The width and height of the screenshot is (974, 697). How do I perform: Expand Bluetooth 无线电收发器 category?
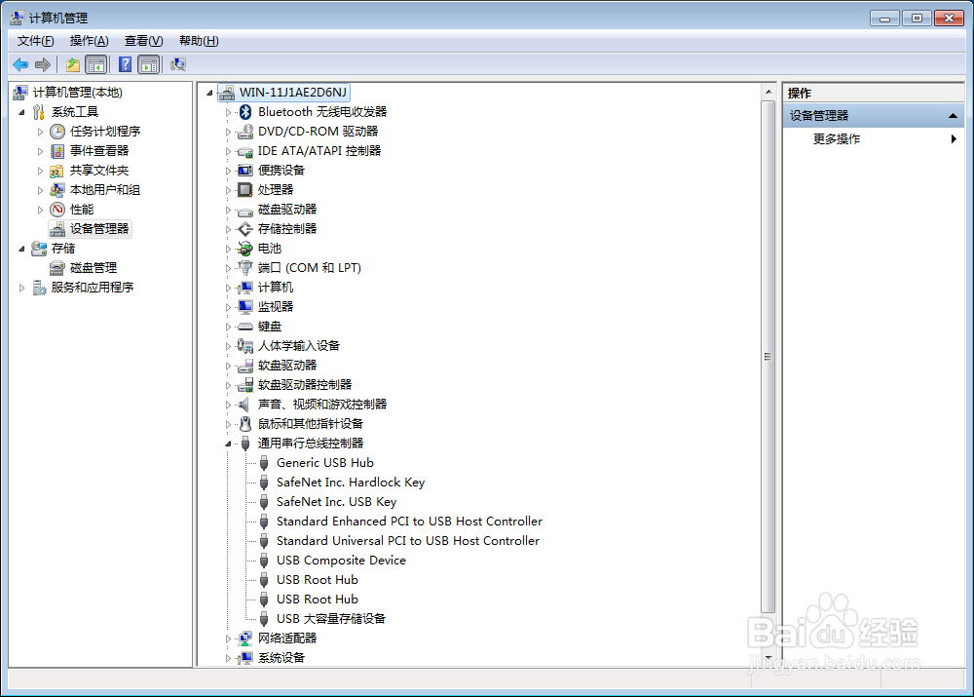click(228, 112)
